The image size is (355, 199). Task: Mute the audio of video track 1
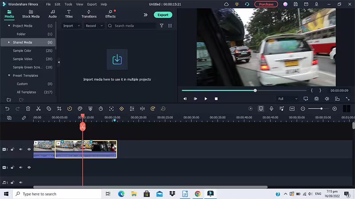pyautogui.click(x=20, y=168)
